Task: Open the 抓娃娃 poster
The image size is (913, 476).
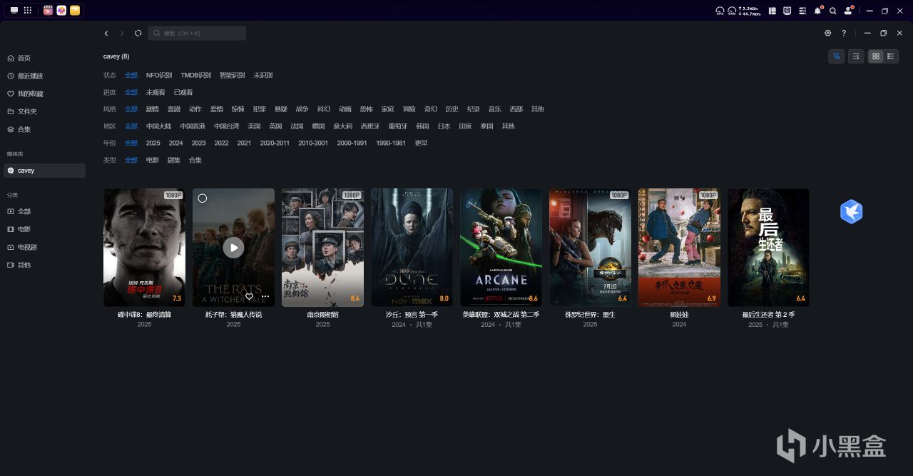Action: (x=679, y=248)
